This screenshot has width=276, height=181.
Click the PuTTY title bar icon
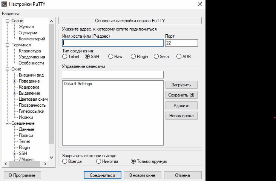click(4, 4)
